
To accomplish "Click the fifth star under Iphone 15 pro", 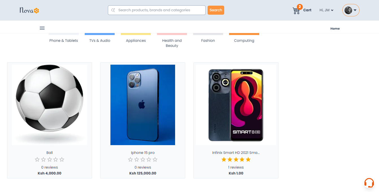I will coord(155,160).
